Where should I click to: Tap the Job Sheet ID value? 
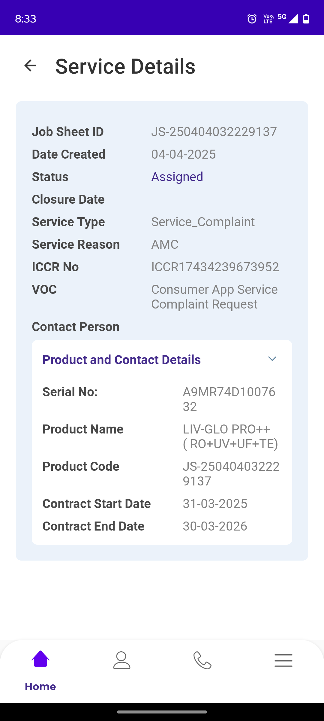coord(214,132)
